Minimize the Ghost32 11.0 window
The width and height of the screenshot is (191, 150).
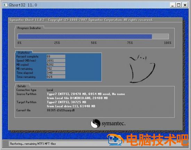173,5
